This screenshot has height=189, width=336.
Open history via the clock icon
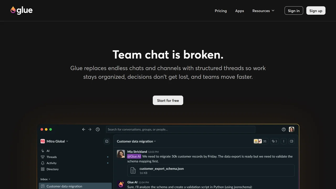[98, 129]
